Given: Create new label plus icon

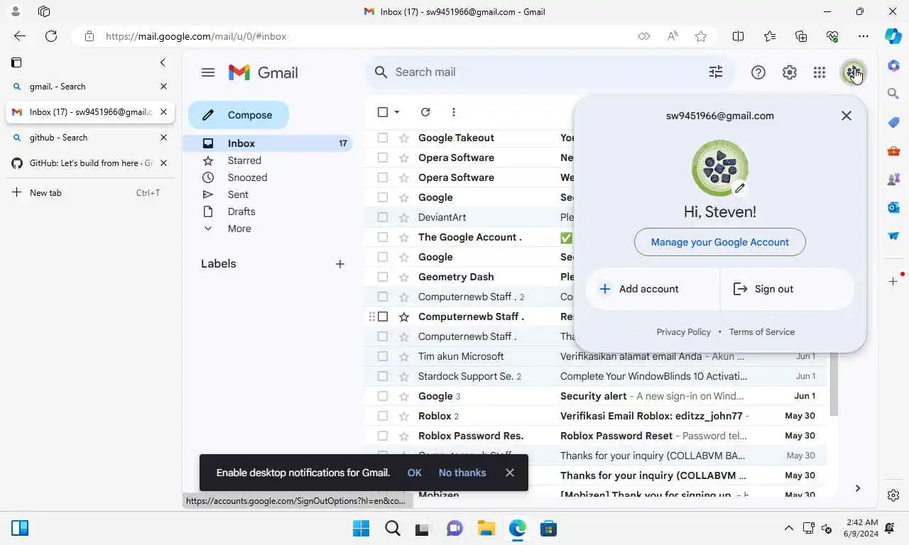Looking at the screenshot, I should (340, 264).
